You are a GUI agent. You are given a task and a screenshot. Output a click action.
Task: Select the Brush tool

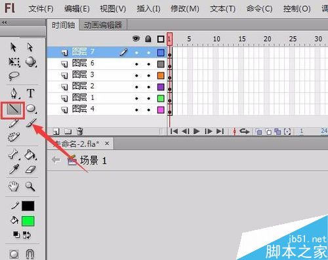31,123
